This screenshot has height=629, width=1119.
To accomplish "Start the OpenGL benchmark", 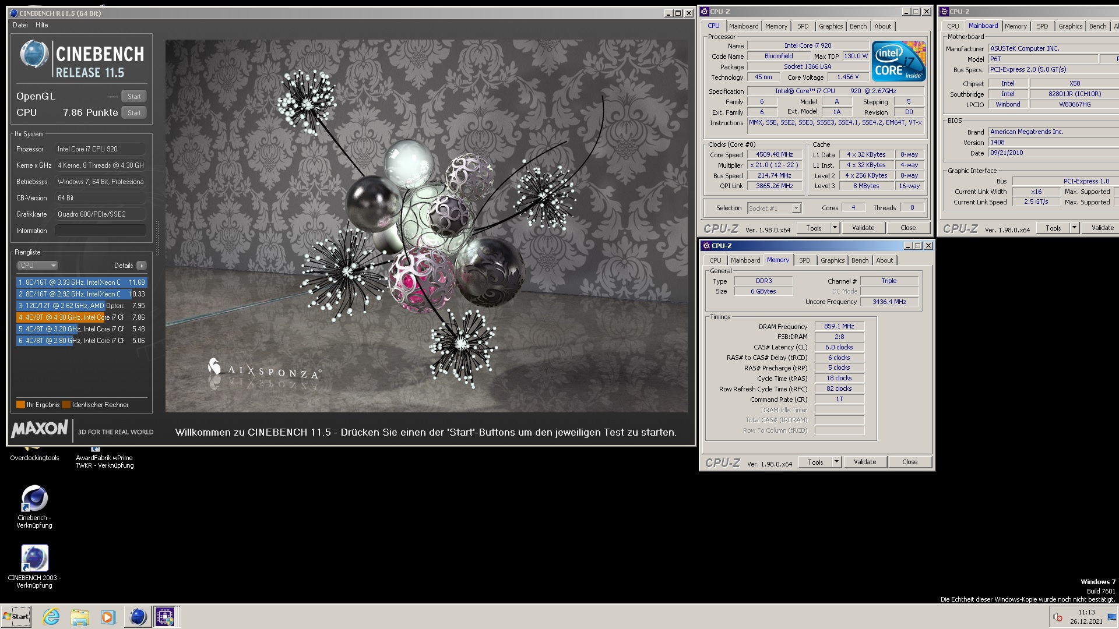I will tap(134, 97).
